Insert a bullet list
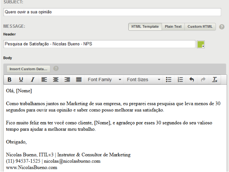This screenshot has width=229, height=172. 168,80
